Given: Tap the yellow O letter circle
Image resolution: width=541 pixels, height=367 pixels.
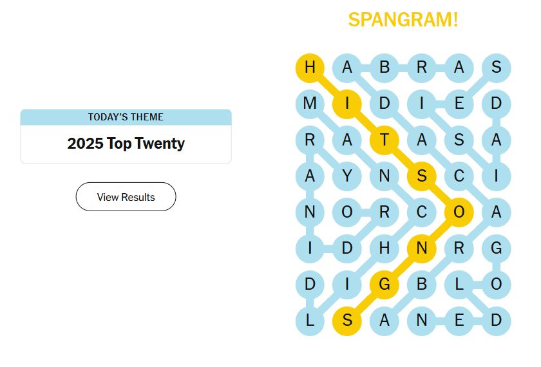Looking at the screenshot, I should (x=459, y=212).
